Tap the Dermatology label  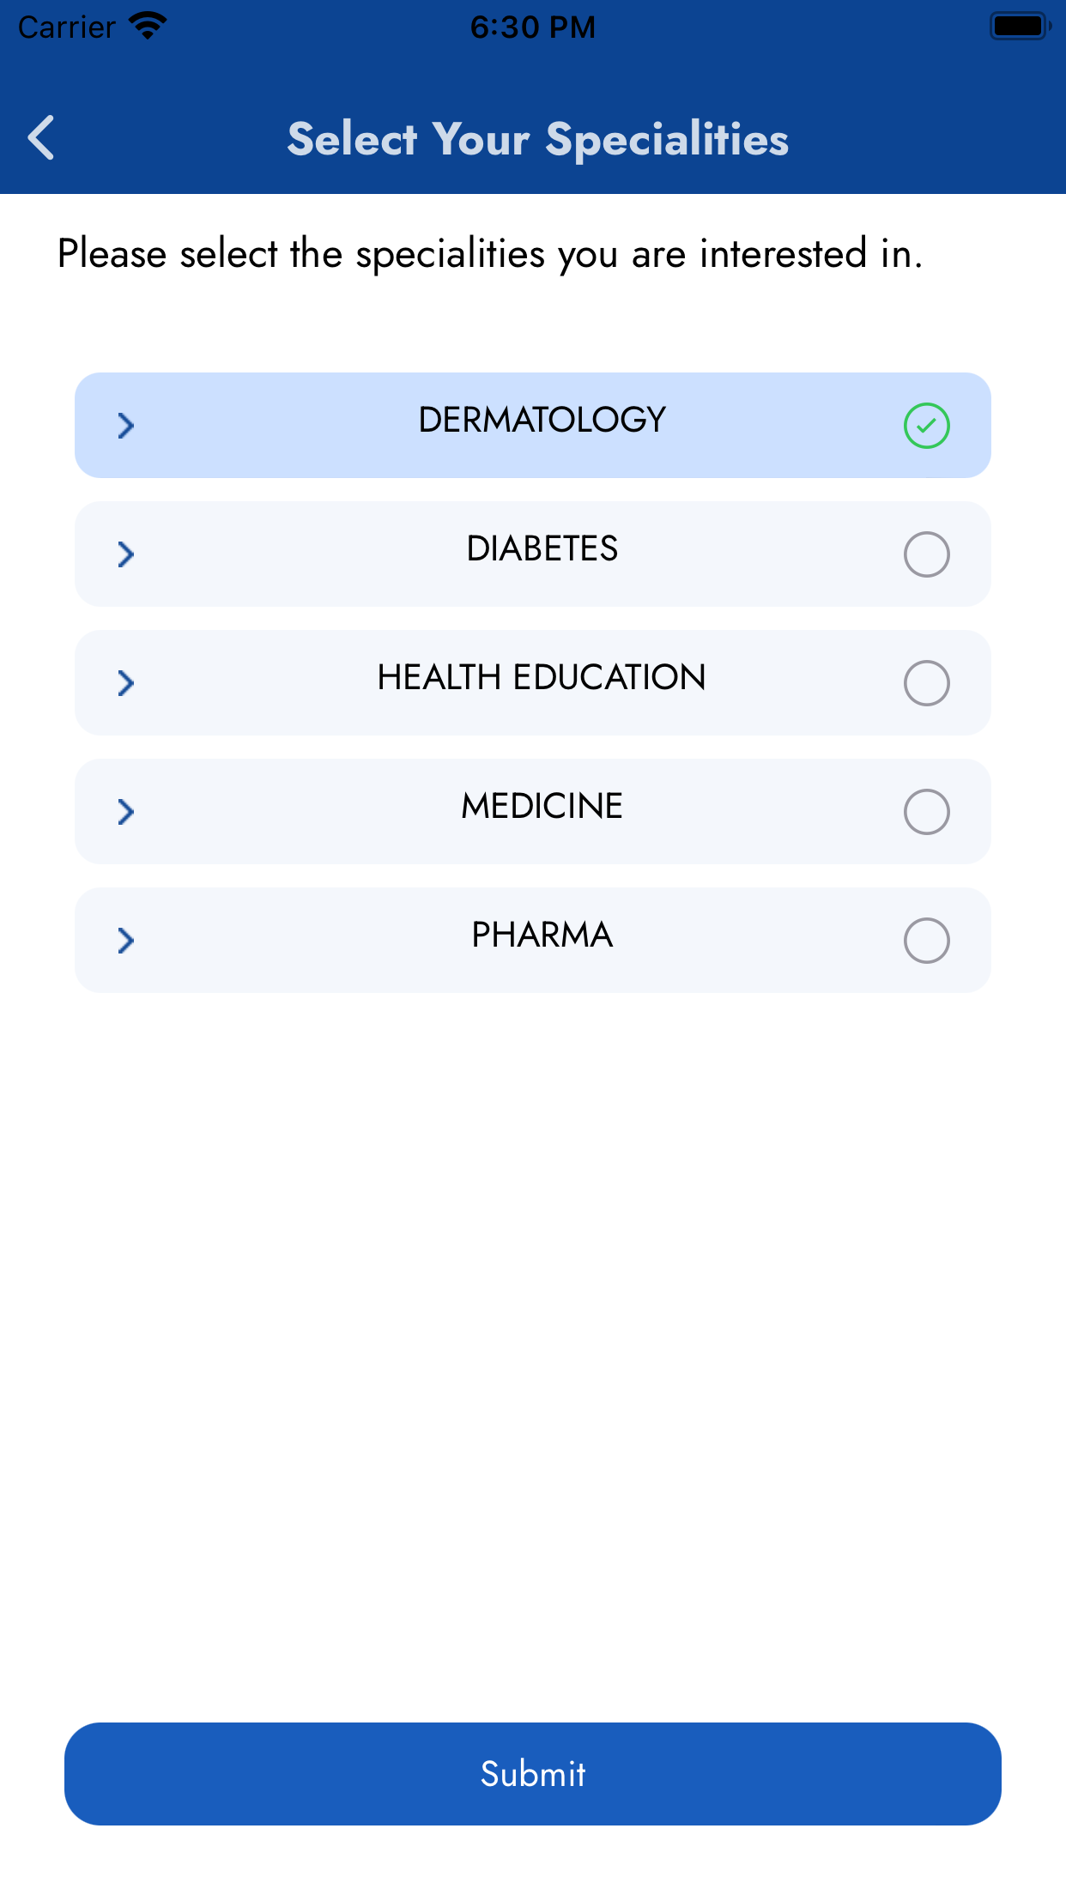[542, 420]
